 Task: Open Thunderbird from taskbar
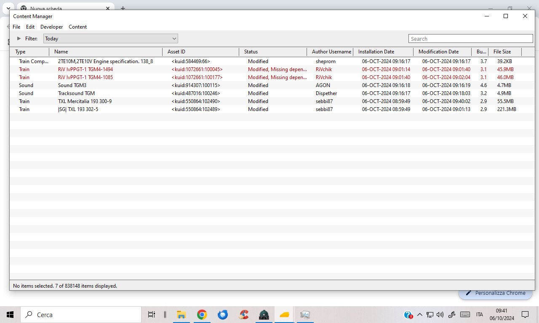pyautogui.click(x=223, y=315)
